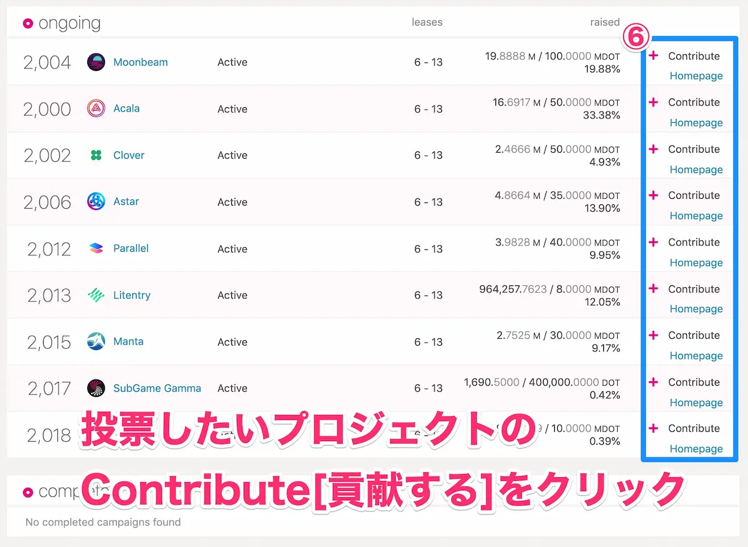Click the Manta project logo icon
Image resolution: width=748 pixels, height=547 pixels.
pos(96,341)
